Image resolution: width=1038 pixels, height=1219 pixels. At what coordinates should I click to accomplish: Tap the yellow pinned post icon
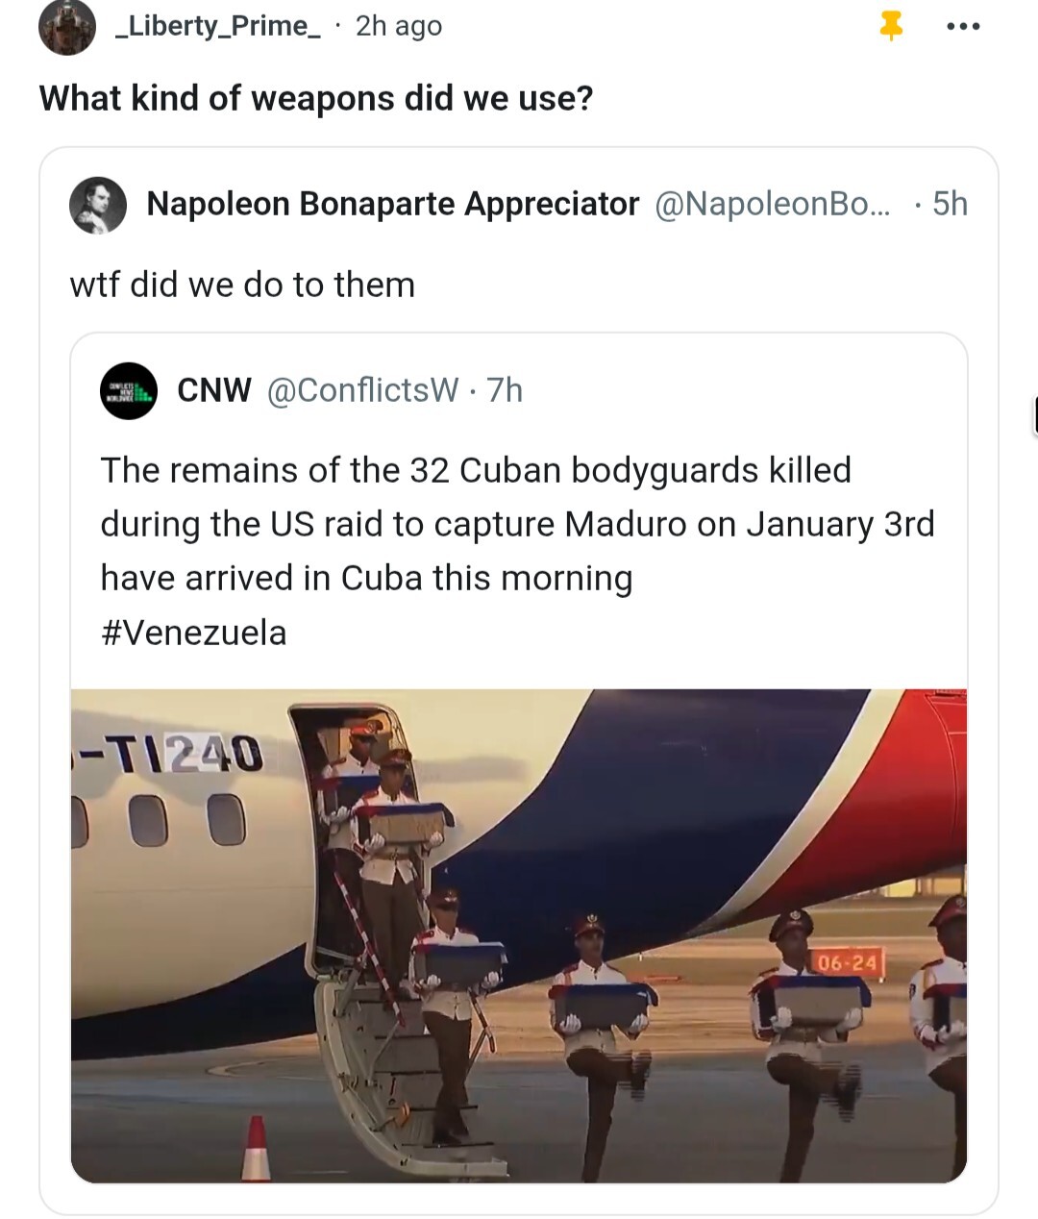[891, 27]
